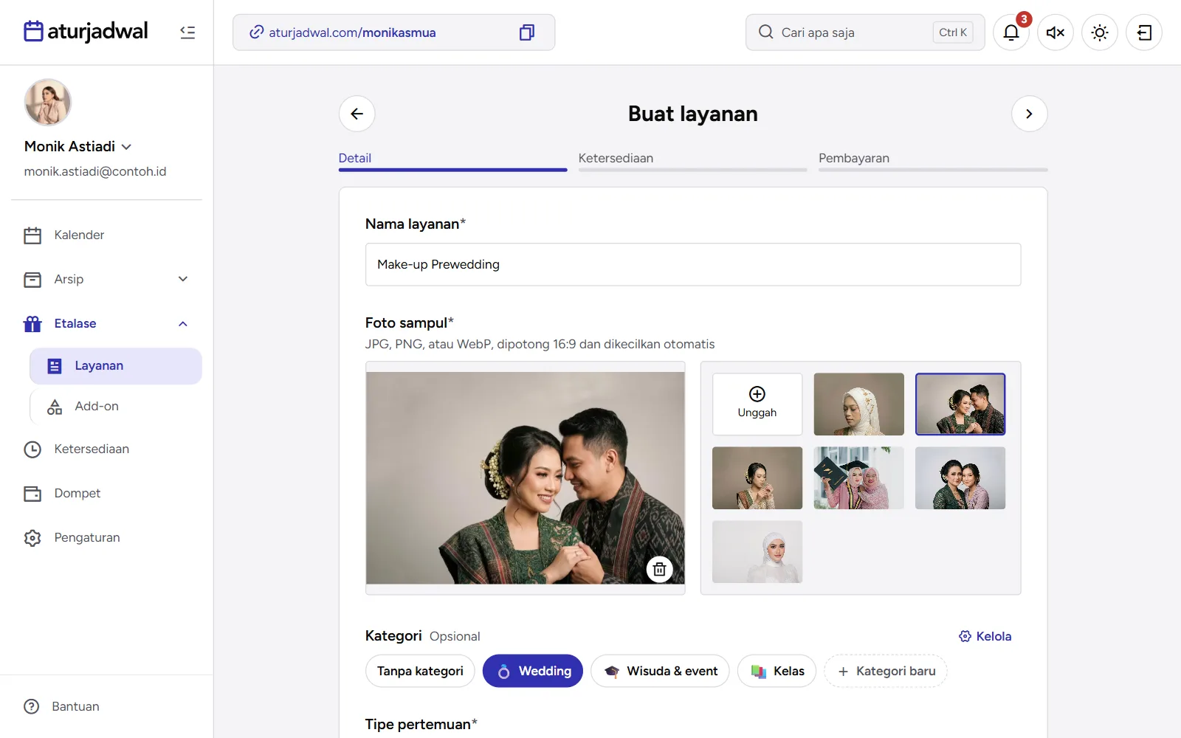The height and width of the screenshot is (738, 1181).
Task: Select the white hijab bride thumbnail
Action: pyautogui.click(x=858, y=404)
